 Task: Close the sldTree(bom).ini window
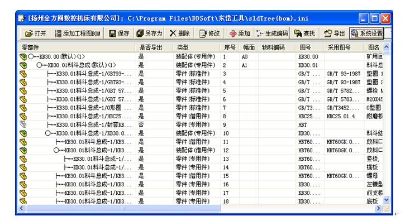[x=385, y=18]
